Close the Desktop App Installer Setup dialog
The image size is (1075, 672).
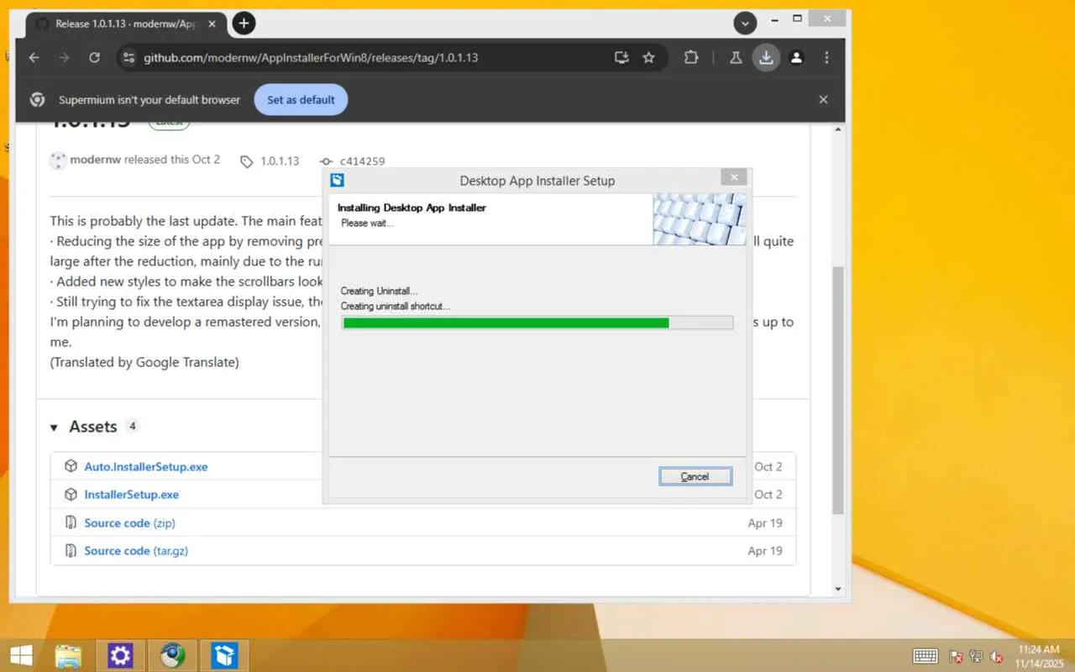[733, 177]
